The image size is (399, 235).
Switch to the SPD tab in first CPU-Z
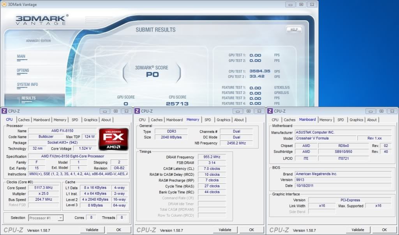(x=74, y=120)
